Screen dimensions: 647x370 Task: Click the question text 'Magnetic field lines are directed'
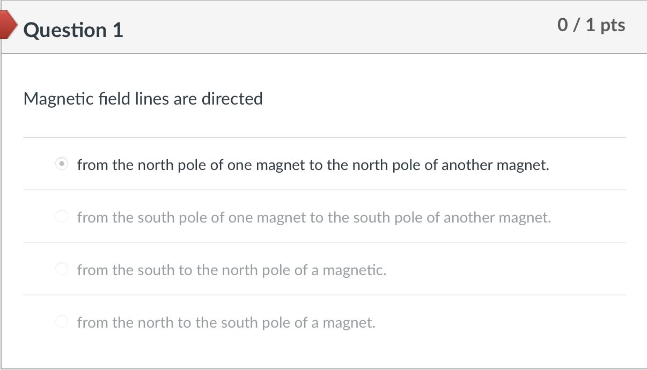coord(143,99)
